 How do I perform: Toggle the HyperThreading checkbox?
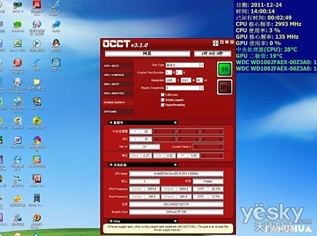(163, 105)
